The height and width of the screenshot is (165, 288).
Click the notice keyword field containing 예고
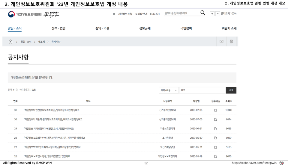[x=202, y=90]
